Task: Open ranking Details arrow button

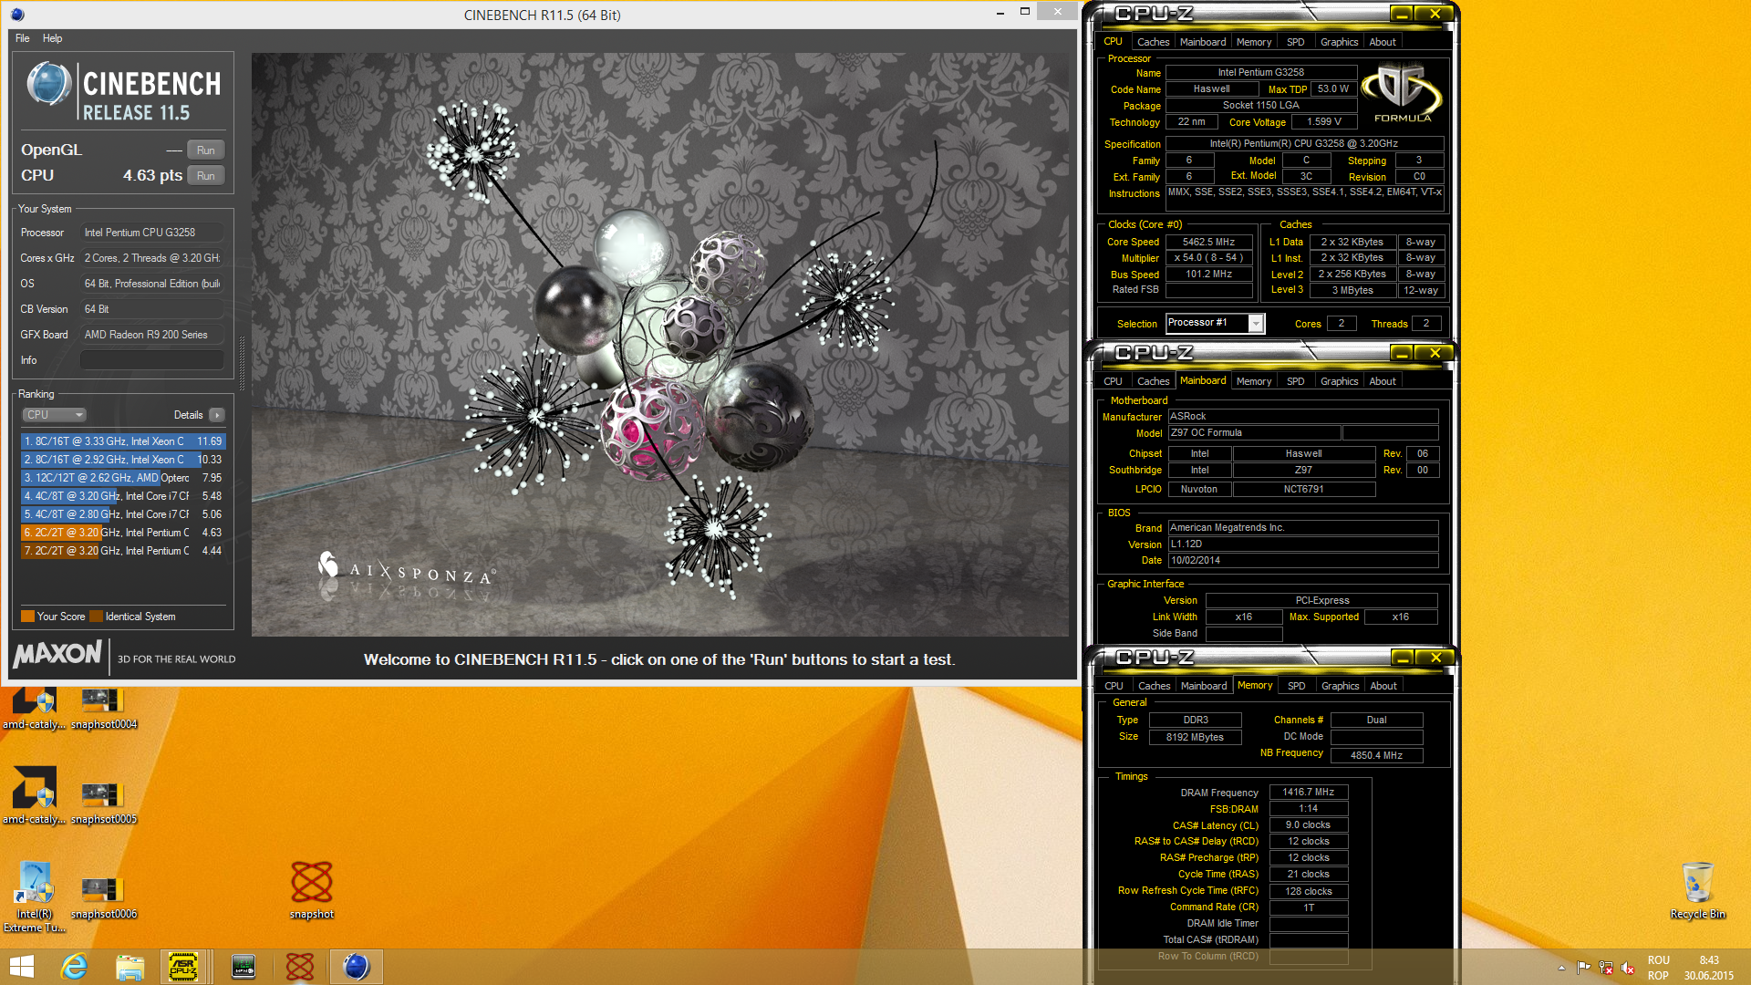Action: (x=217, y=415)
